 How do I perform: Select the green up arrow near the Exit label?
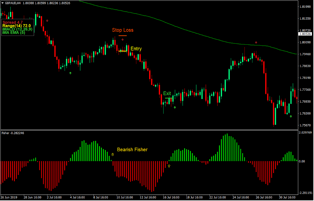click(x=175, y=107)
